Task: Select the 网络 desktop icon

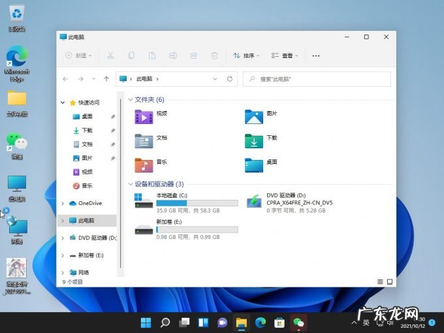Action: click(x=17, y=230)
